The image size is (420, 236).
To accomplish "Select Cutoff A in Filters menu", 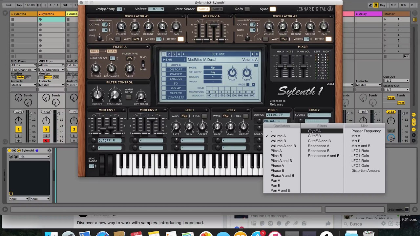I will 322,131.
